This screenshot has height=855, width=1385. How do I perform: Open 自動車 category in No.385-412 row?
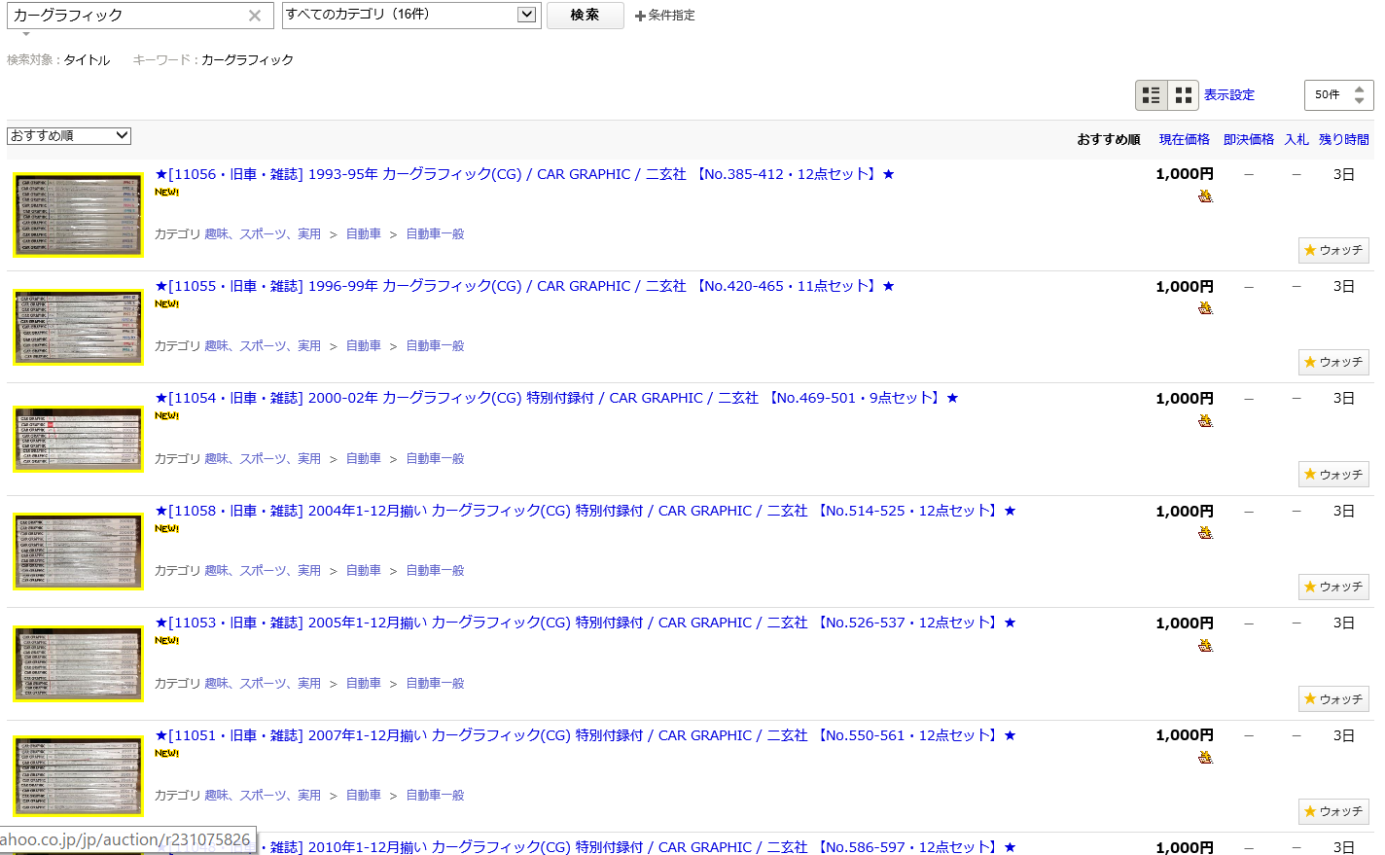pos(364,234)
